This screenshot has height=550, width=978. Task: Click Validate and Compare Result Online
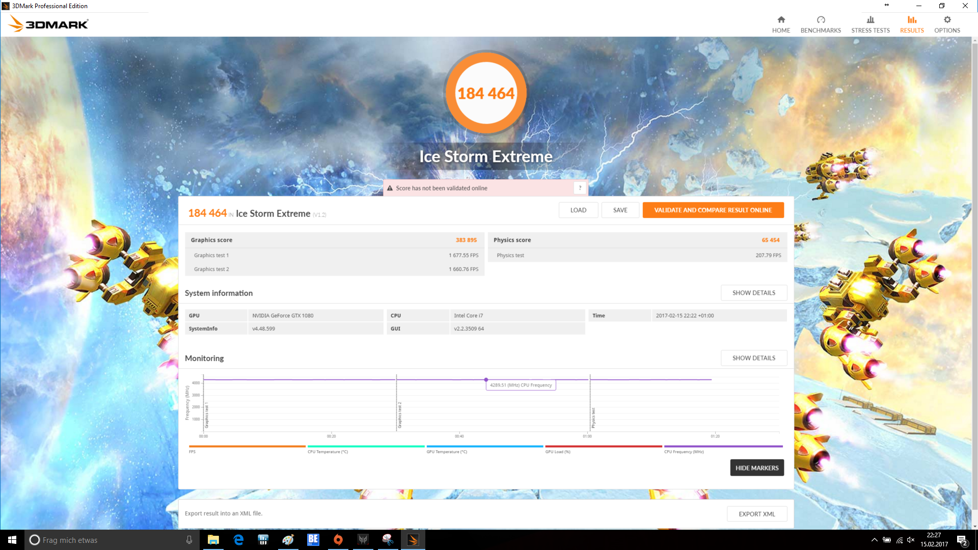[x=713, y=210]
